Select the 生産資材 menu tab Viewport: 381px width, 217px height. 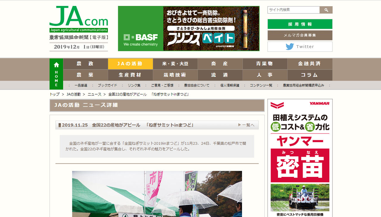pos(130,75)
